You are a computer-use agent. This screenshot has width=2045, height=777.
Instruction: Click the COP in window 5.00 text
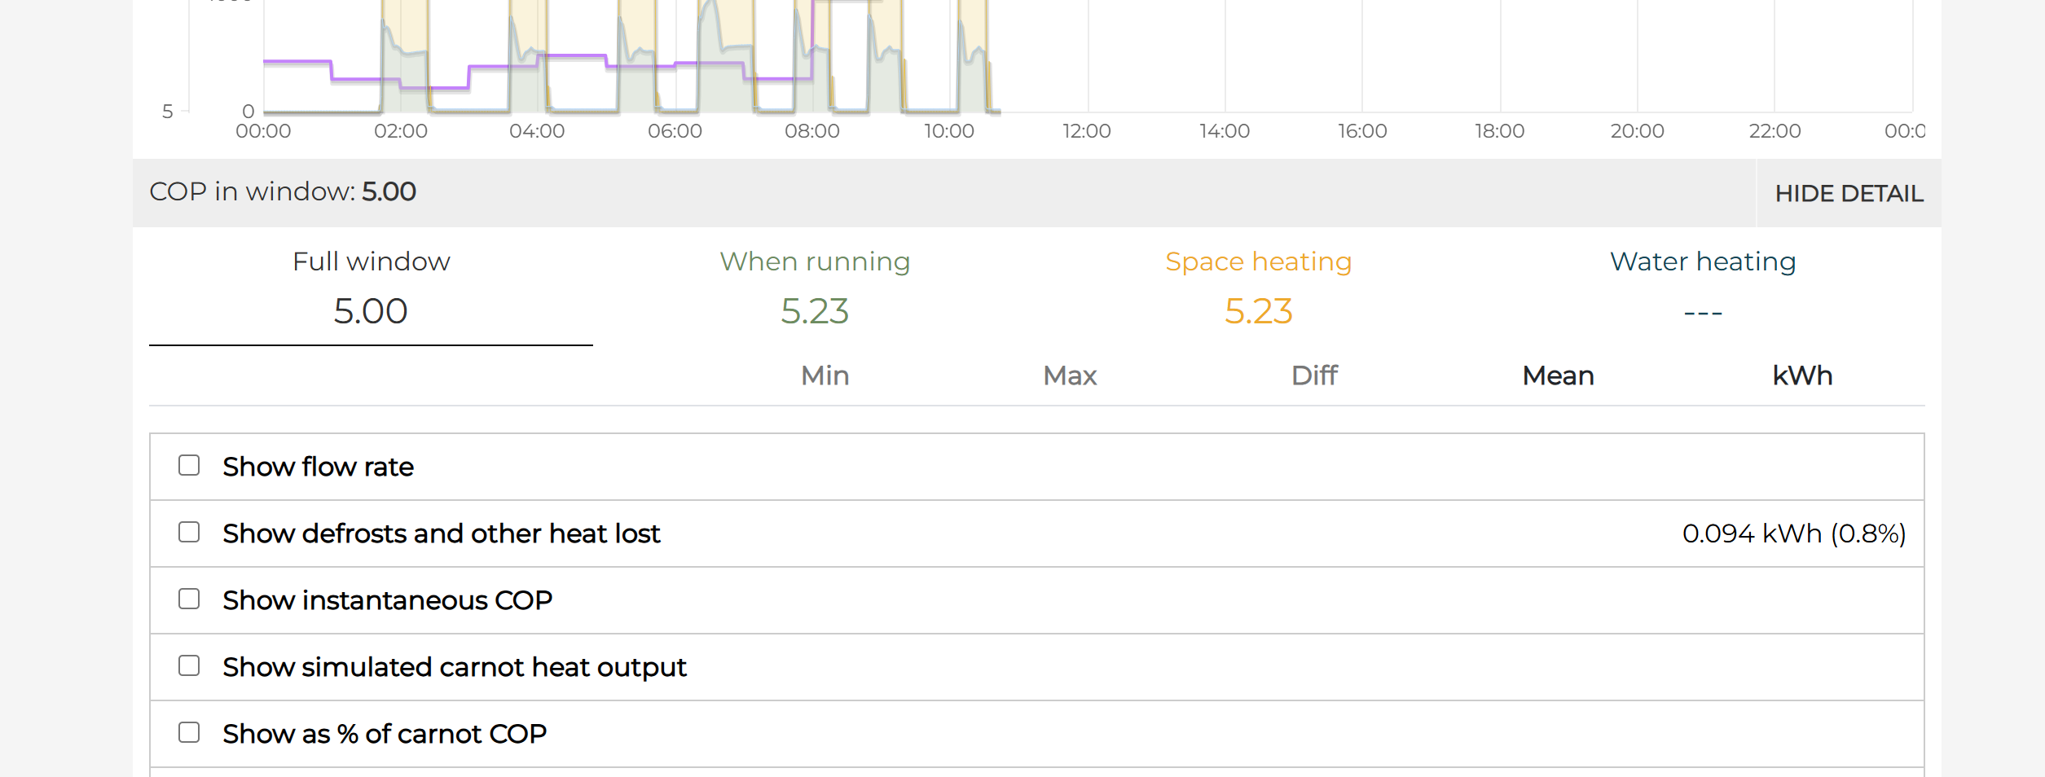(x=283, y=192)
